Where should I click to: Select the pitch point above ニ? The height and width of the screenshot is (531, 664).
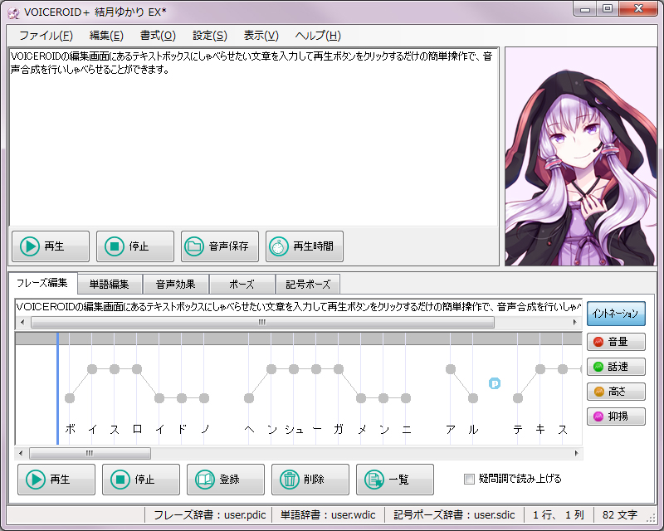[406, 398]
